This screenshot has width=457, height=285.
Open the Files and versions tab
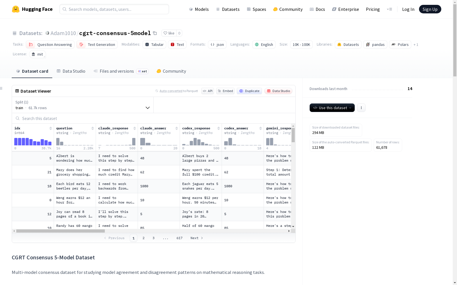(x=121, y=71)
